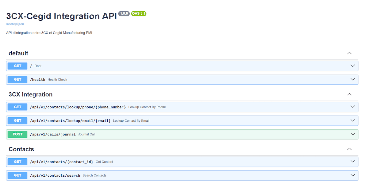Collapse the 3CX Integration section chevron
This screenshot has width=368, height=188.
[x=349, y=94]
